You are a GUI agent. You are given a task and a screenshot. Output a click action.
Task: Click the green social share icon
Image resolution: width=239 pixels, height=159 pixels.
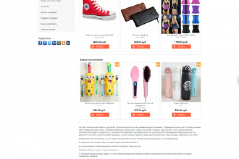(x=59, y=43)
